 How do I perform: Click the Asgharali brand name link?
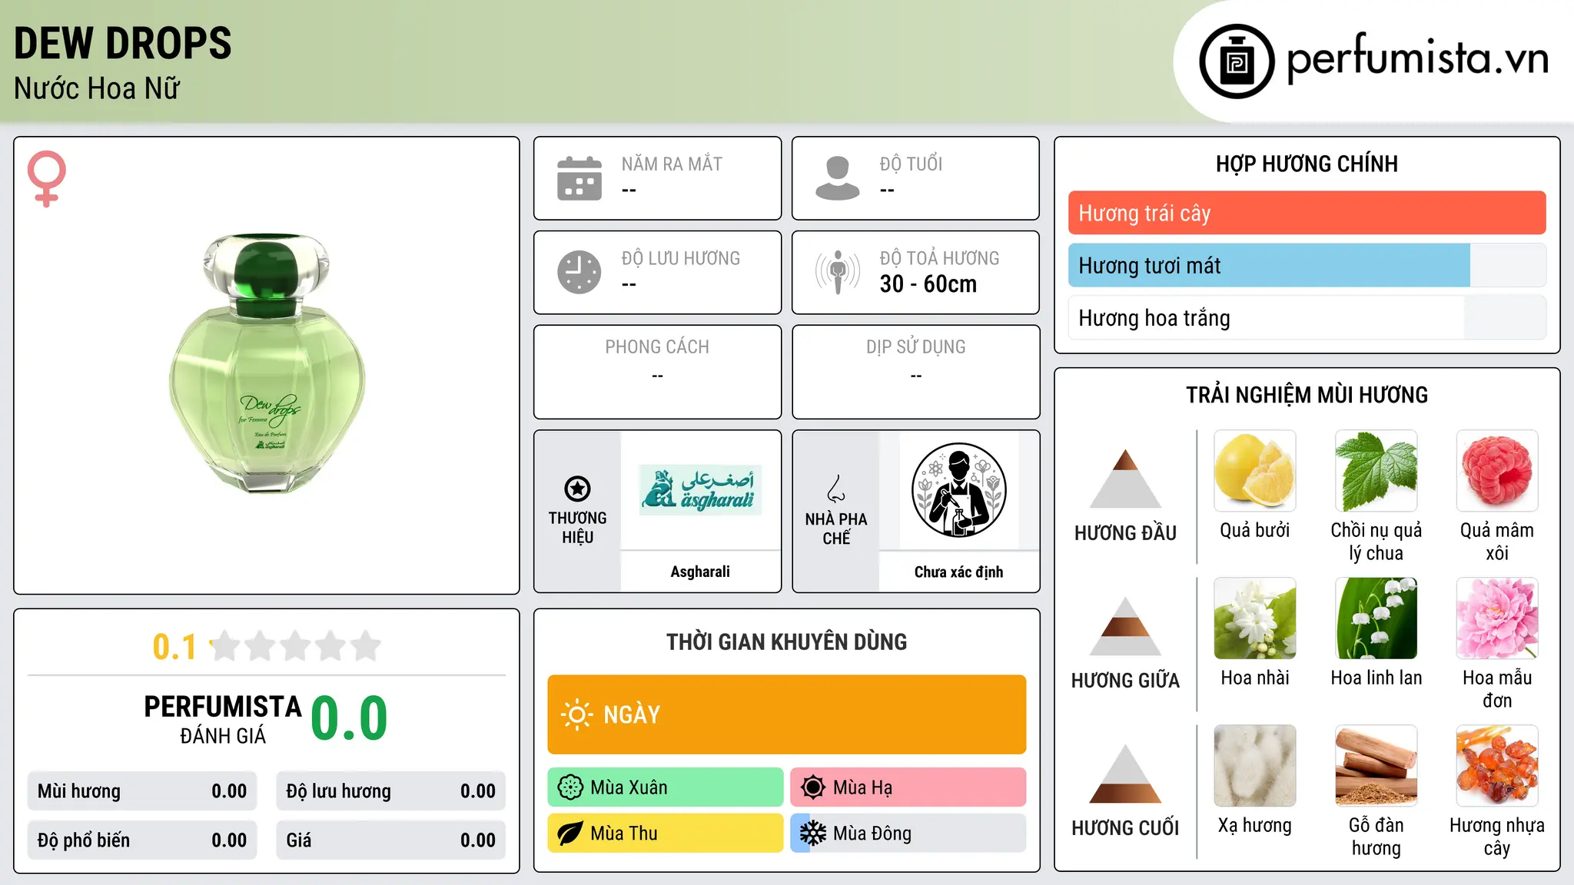point(700,572)
